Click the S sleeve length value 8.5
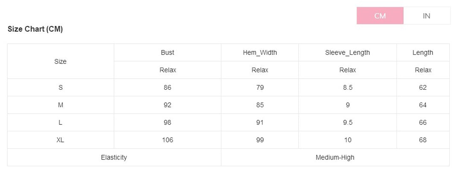Viewport: 455px width, 171px height. coord(348,87)
